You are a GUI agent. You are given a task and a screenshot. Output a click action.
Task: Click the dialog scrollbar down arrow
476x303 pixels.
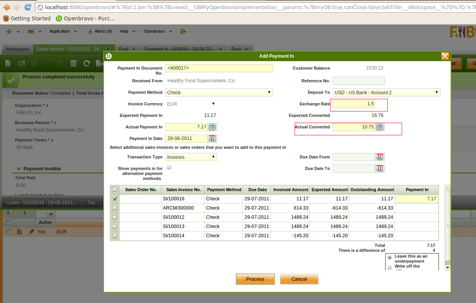(448, 267)
